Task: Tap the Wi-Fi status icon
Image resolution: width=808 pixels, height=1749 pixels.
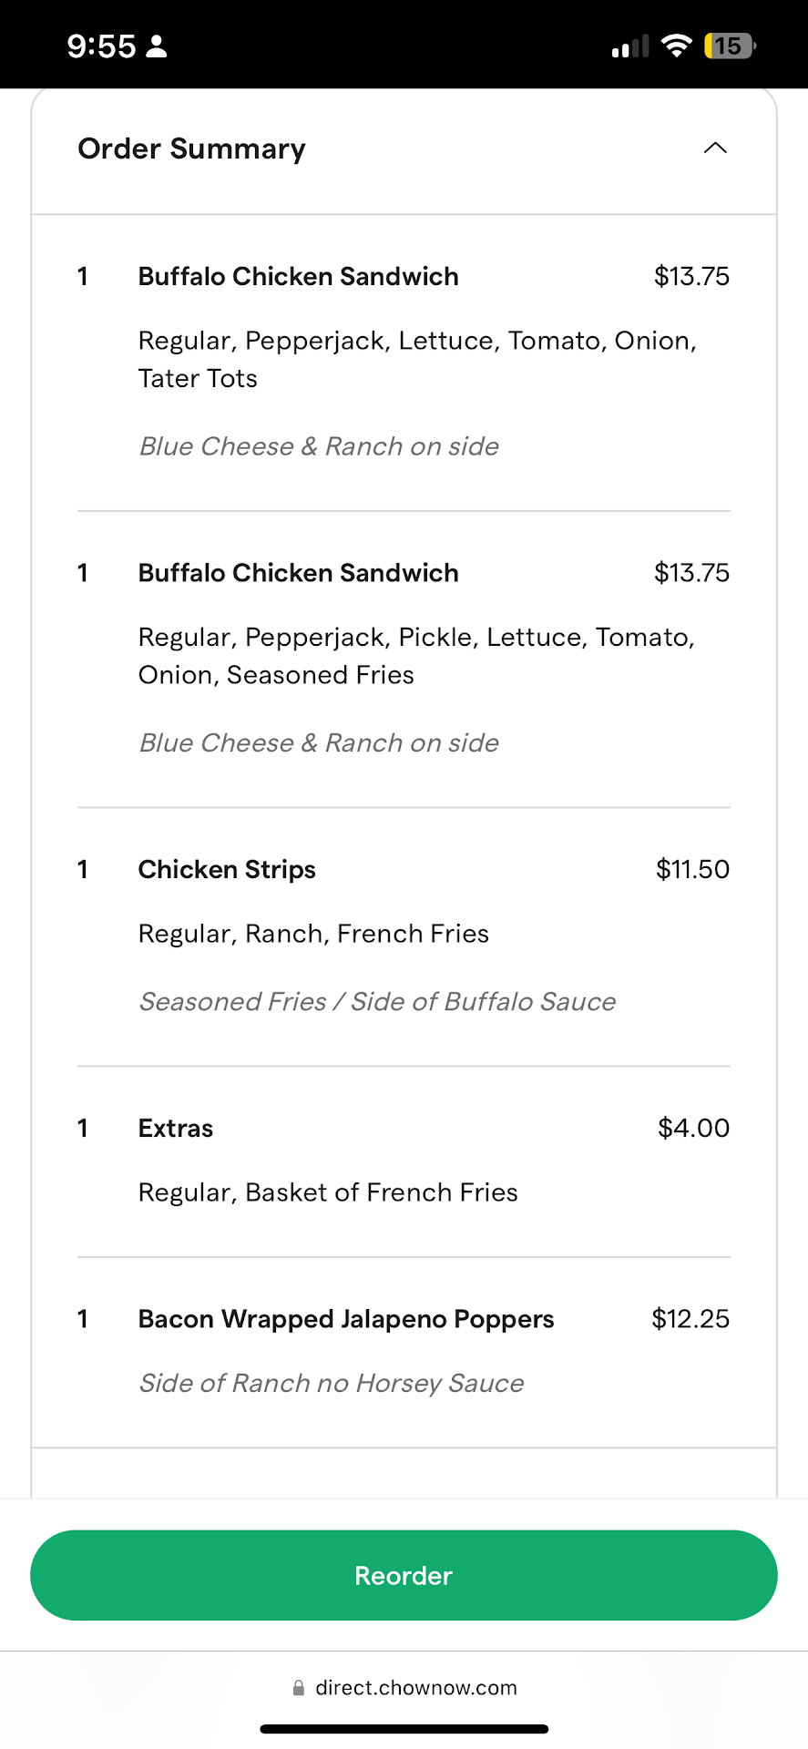Action: pyautogui.click(x=676, y=46)
